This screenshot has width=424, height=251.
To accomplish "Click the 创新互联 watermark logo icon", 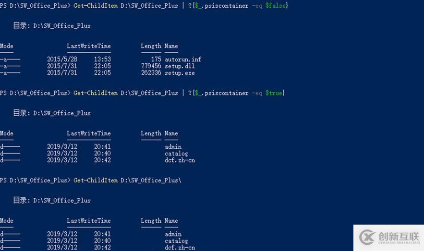I will point(367,238).
